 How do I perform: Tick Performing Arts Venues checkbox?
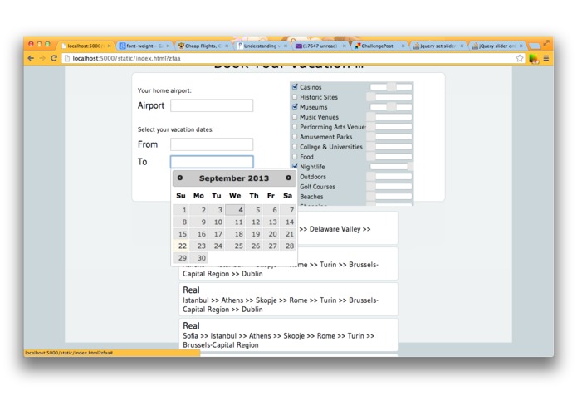tap(295, 126)
